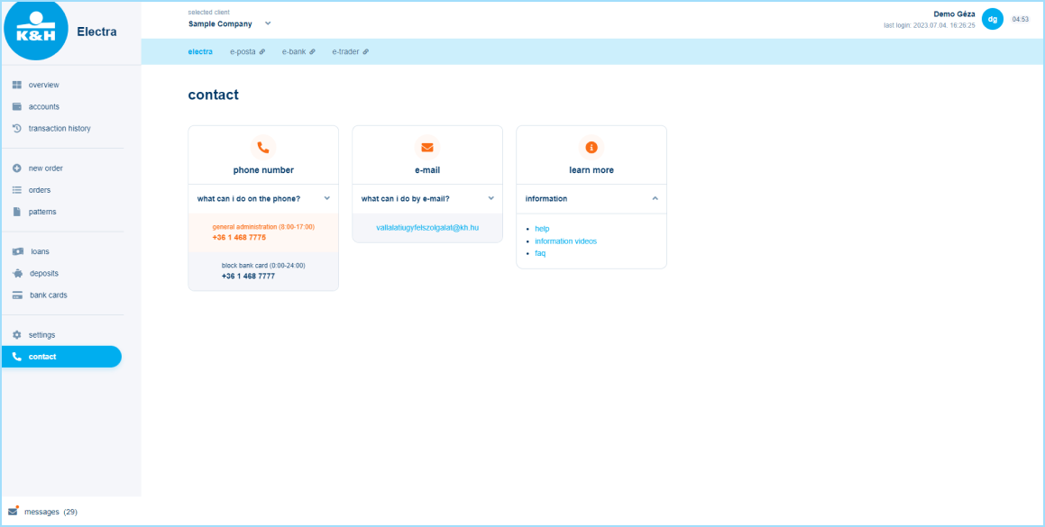Open the e-bank tab
The image size is (1045, 527).
pos(293,51)
